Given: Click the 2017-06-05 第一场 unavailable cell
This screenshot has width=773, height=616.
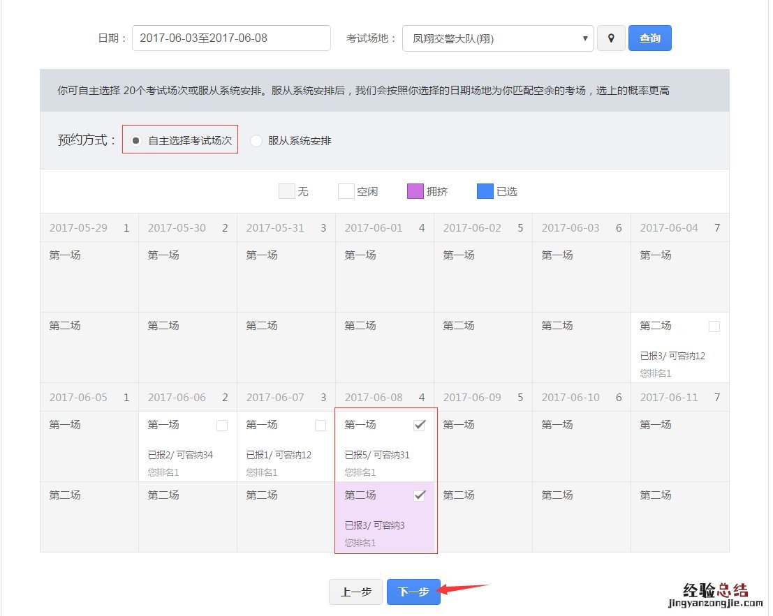Looking at the screenshot, I should click(x=89, y=446).
